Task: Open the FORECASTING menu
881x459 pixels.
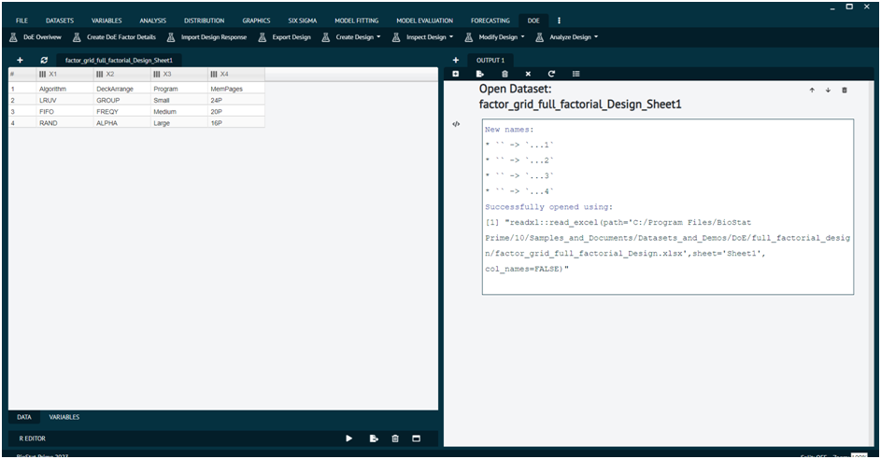Action: (490, 21)
